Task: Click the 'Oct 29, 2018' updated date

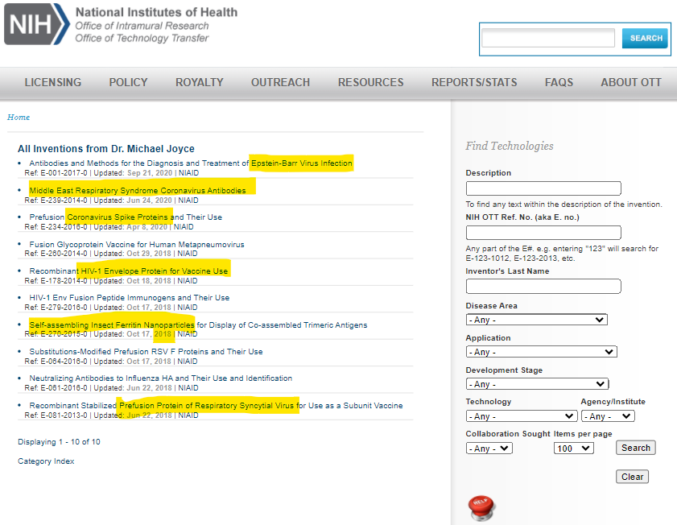Action: [149, 254]
